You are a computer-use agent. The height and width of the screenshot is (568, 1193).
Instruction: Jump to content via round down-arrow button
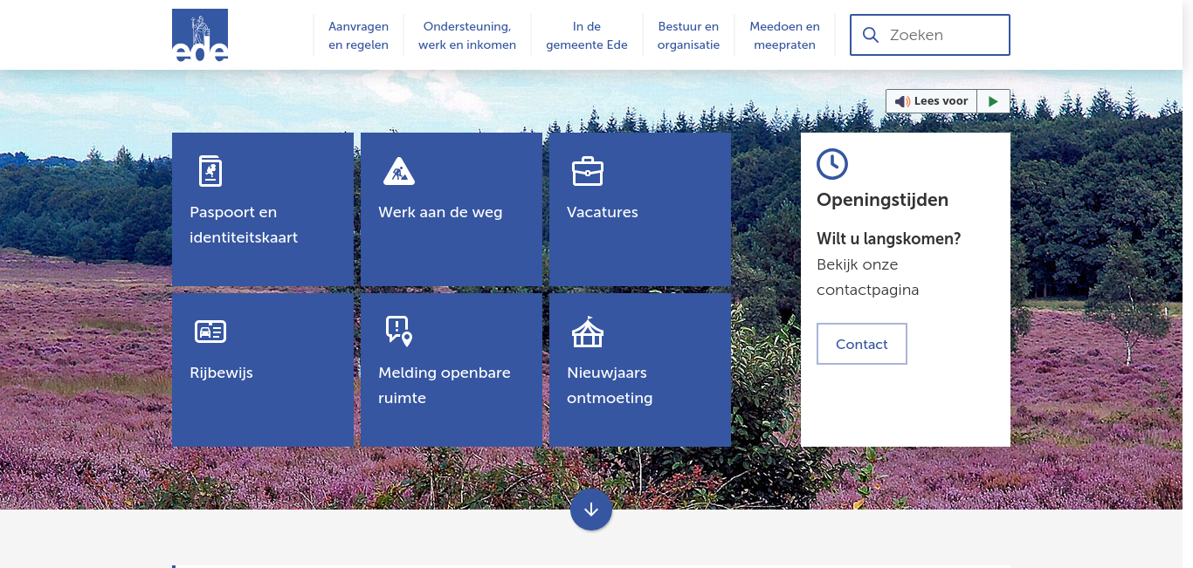point(591,510)
